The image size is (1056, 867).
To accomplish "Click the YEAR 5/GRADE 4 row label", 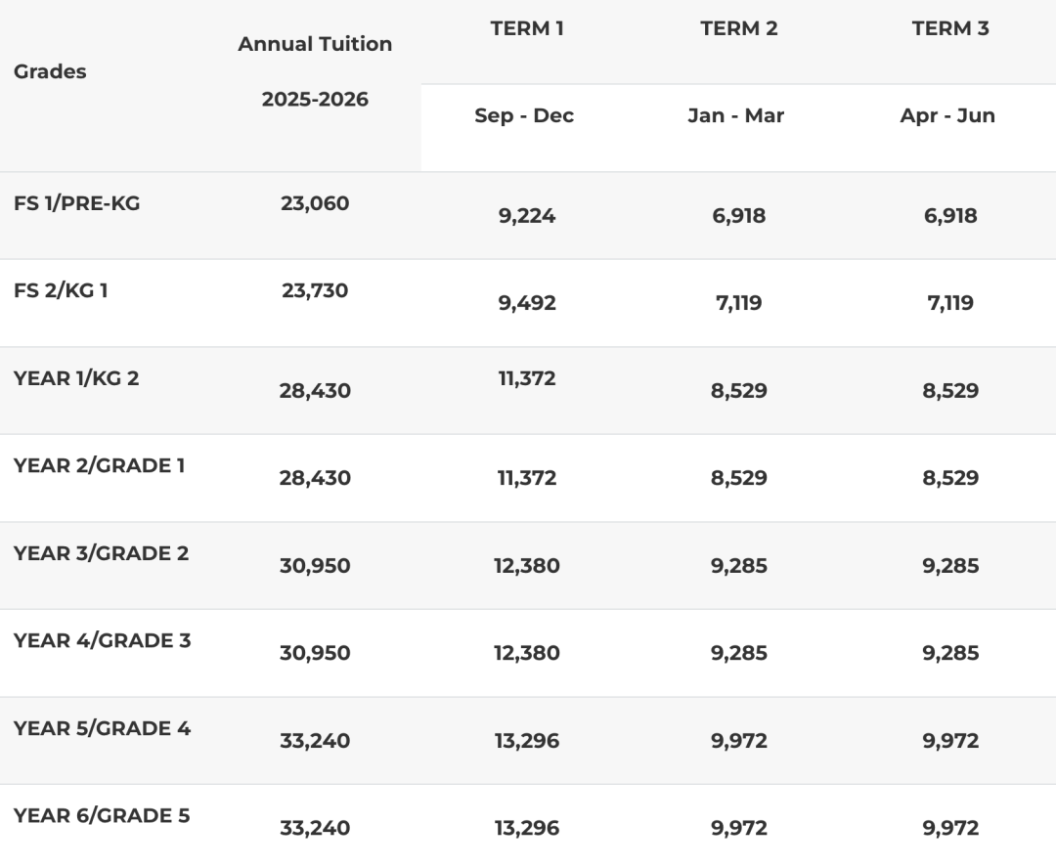I will click(102, 728).
